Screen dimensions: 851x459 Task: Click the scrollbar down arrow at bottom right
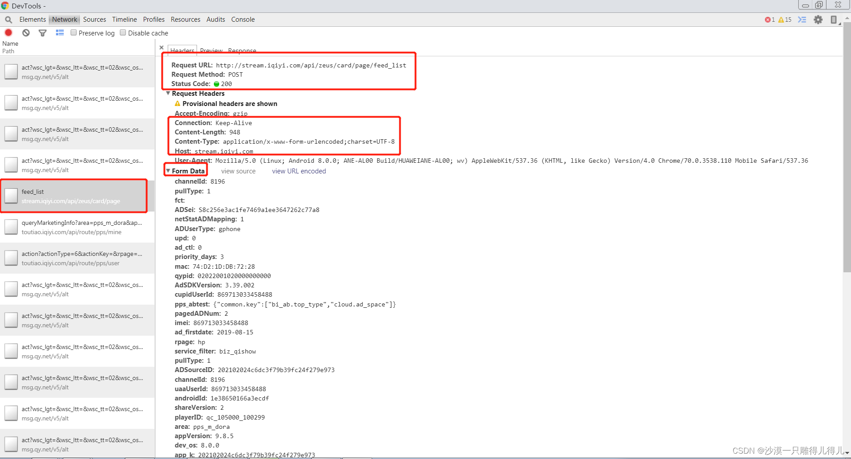pos(847,453)
